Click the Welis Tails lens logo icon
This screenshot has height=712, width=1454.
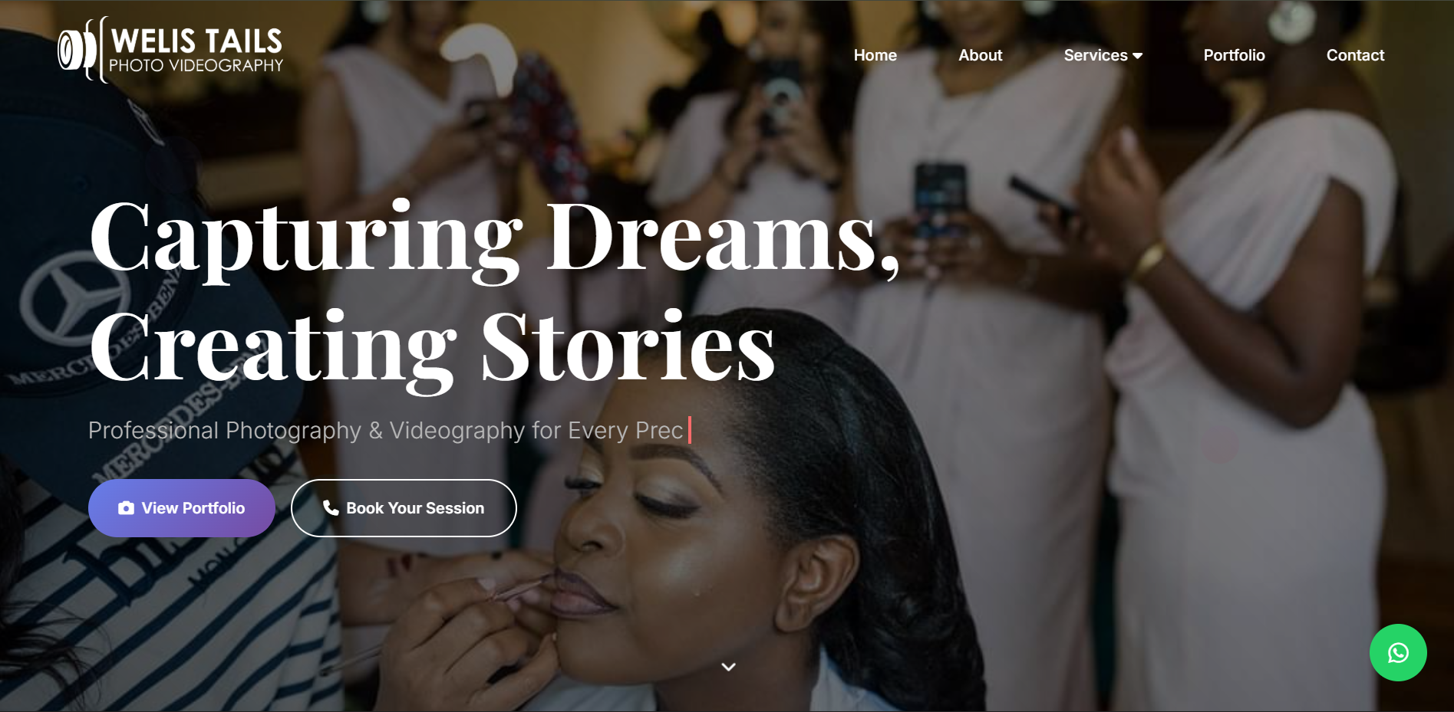[x=78, y=50]
